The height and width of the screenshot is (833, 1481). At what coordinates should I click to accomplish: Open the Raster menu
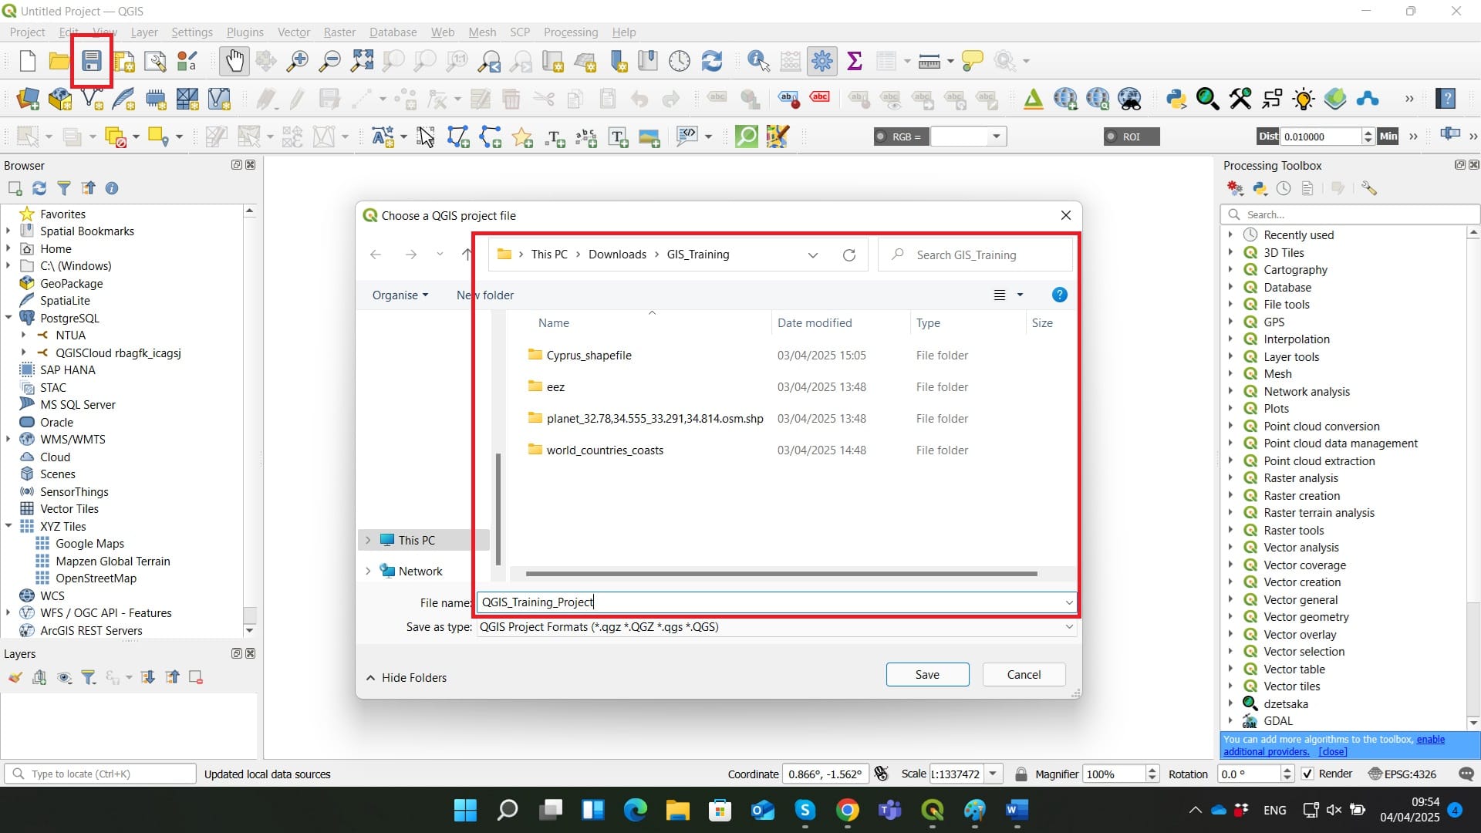(x=339, y=32)
